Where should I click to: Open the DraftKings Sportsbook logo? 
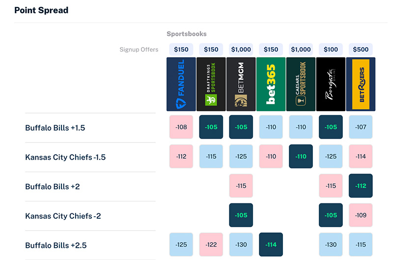click(211, 84)
